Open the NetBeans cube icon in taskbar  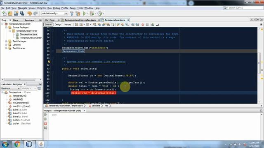(x=29, y=144)
